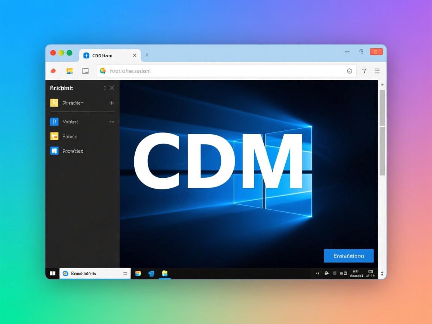Screen dimensions: 432x324
Task: Open the highlighted yellow taskbar app icon
Action: pos(165,273)
